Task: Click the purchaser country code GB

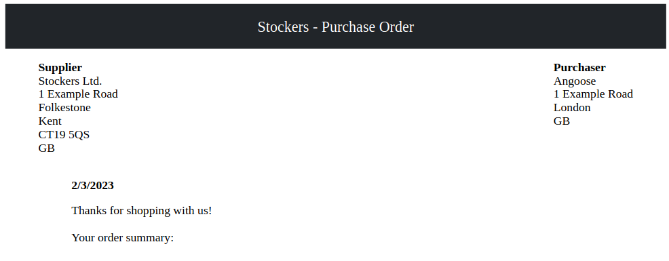Action: tap(562, 121)
